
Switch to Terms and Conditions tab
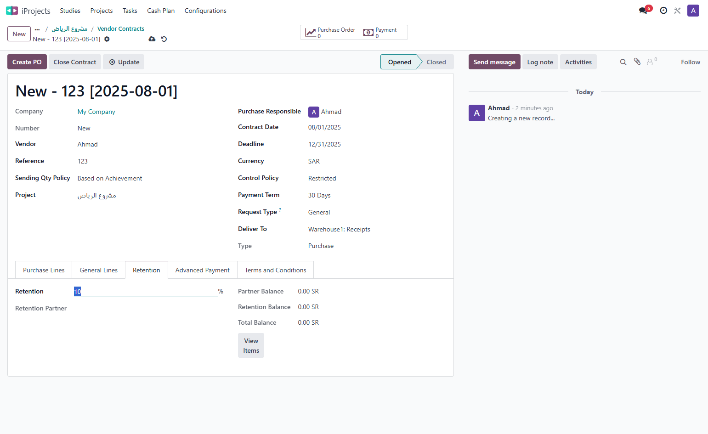point(276,270)
